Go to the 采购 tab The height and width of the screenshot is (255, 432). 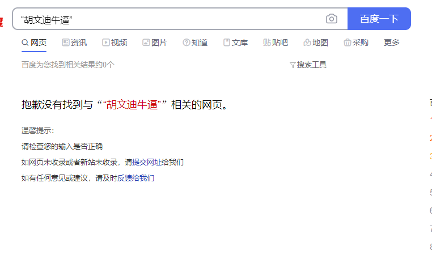click(x=356, y=42)
